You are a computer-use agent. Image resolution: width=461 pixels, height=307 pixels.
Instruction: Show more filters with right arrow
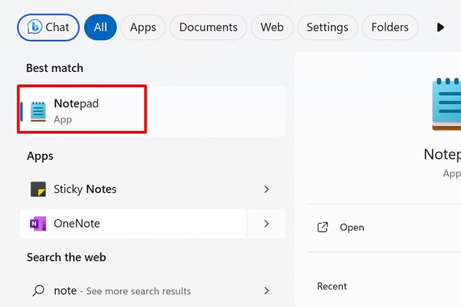440,27
